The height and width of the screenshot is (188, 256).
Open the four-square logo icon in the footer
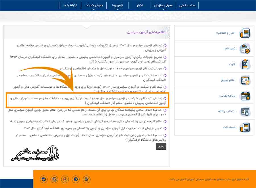coord(87,179)
